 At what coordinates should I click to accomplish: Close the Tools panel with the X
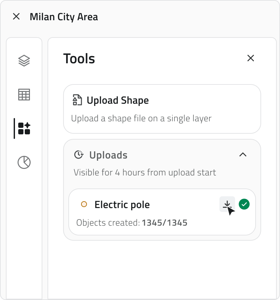click(250, 58)
